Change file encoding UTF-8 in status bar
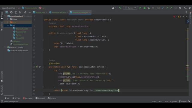Viewport: 192px width, 108px height. pos(166,101)
